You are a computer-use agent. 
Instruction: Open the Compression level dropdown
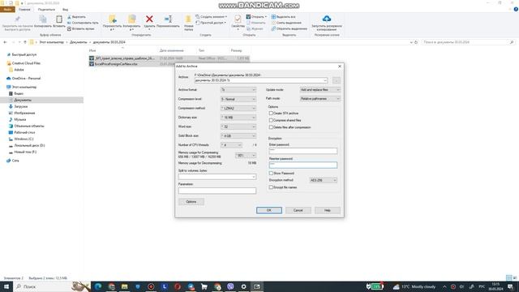(x=238, y=99)
